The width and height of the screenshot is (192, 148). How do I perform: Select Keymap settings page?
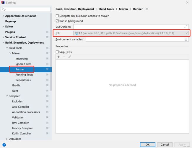pos(11,21)
